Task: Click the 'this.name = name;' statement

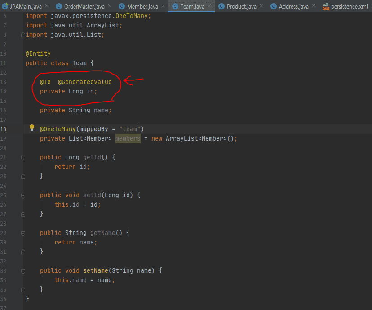Action: click(85, 280)
